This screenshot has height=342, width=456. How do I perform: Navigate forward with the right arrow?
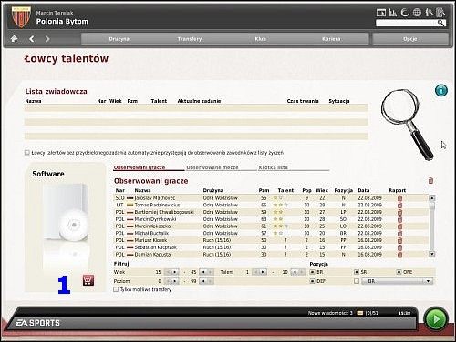coord(47,39)
